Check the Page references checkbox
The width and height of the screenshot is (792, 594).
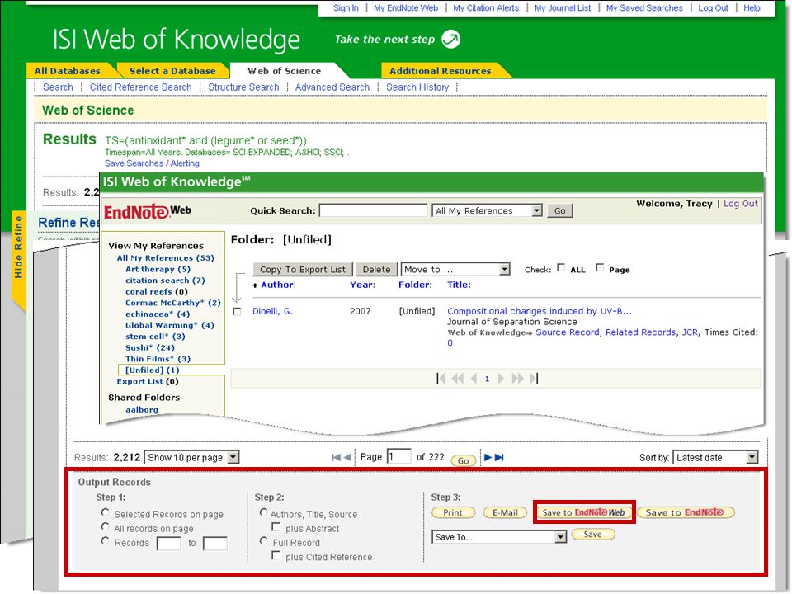click(x=600, y=267)
